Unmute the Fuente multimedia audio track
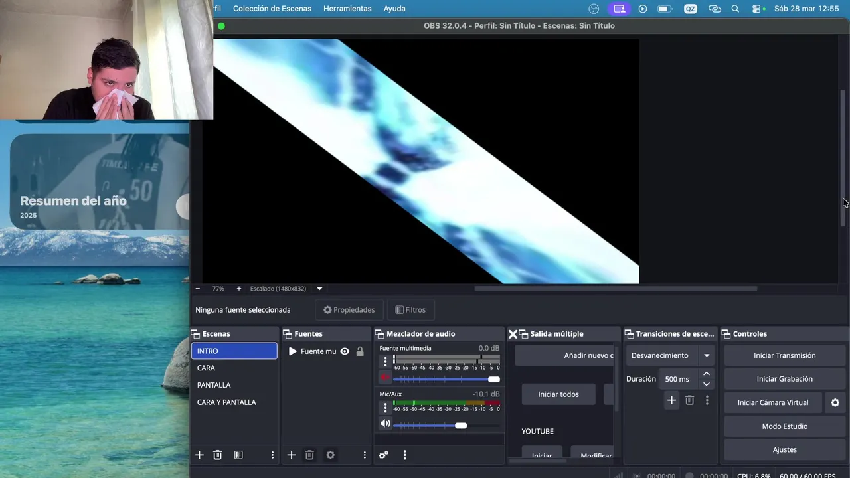This screenshot has width=850, height=478. pos(385,377)
